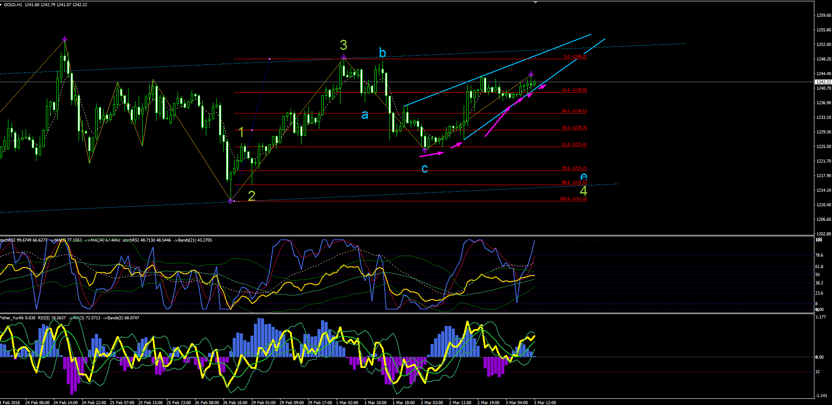Viewport: 832px width, 405px height.
Task: Click the Fibonacci 78.6 -1219.21 level label
Action: point(574,168)
